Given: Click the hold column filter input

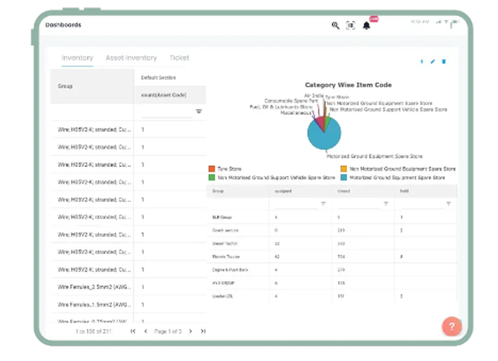Looking at the screenshot, I should [x=422, y=204].
